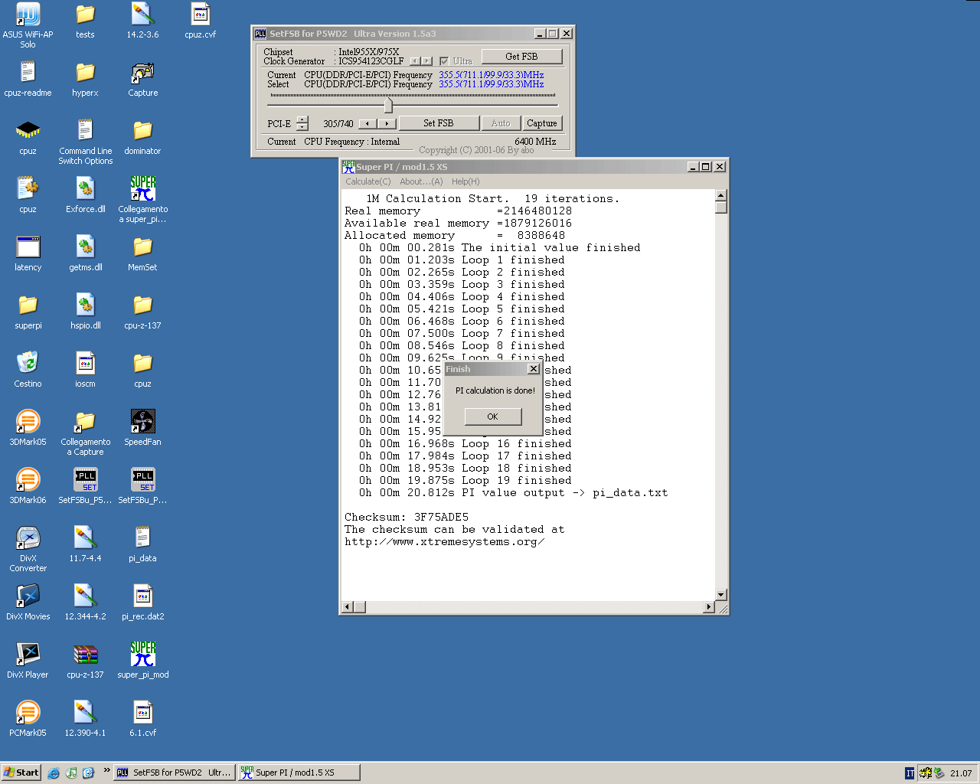Click the http://www.xtremesystems.org/ text

445,542
